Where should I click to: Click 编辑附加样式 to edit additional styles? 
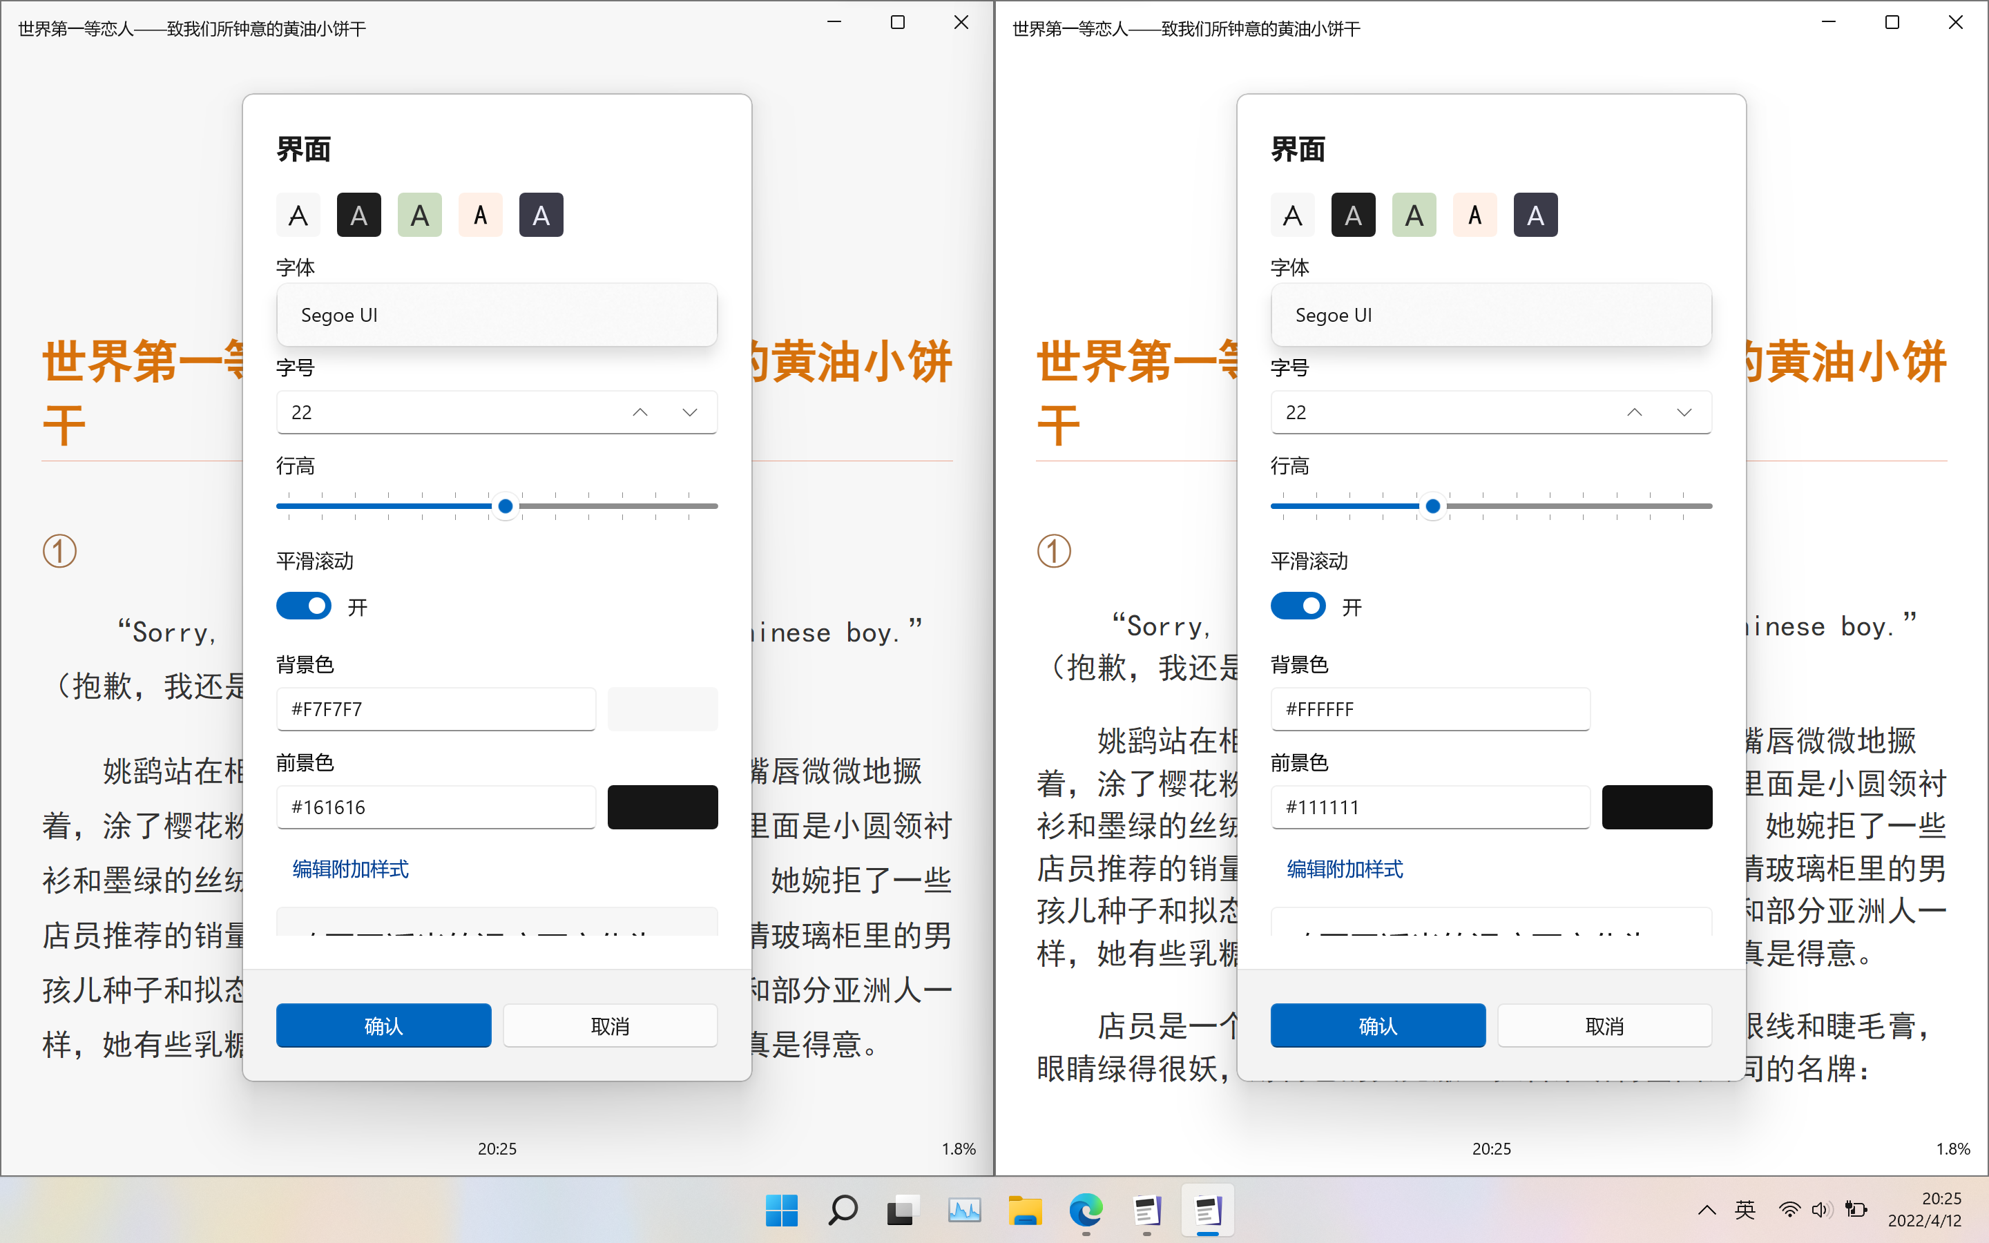pos(350,869)
